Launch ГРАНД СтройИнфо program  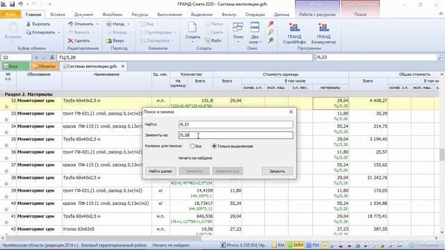(x=294, y=33)
